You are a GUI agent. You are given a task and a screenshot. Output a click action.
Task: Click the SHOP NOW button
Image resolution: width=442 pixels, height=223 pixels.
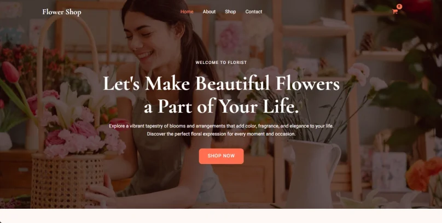(x=222, y=156)
